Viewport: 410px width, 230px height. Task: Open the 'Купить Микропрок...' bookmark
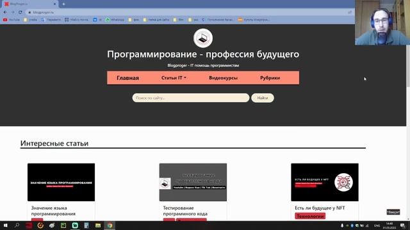tap(254, 20)
